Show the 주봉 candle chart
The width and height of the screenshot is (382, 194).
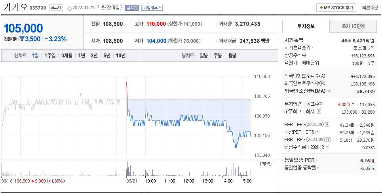point(218,55)
